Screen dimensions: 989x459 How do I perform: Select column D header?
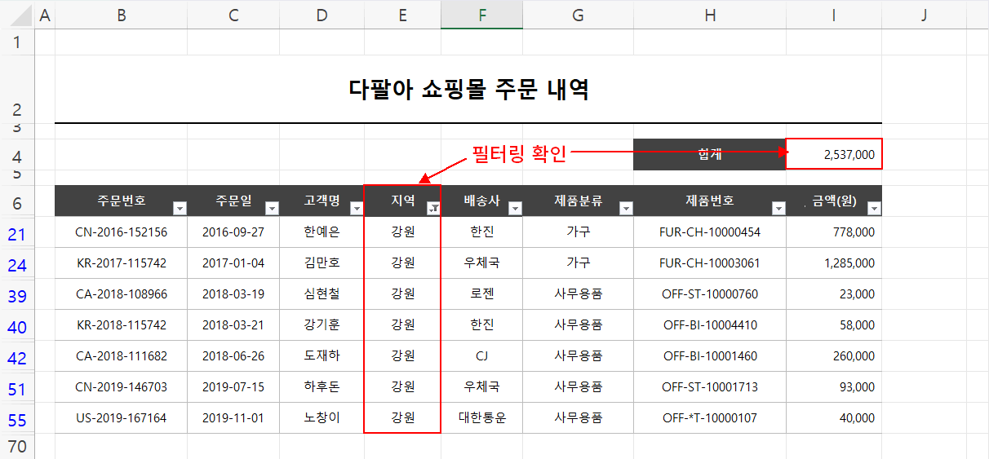point(322,14)
